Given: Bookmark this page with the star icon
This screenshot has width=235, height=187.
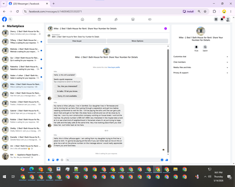Looking at the screenshot, I should (x=205, y=11).
